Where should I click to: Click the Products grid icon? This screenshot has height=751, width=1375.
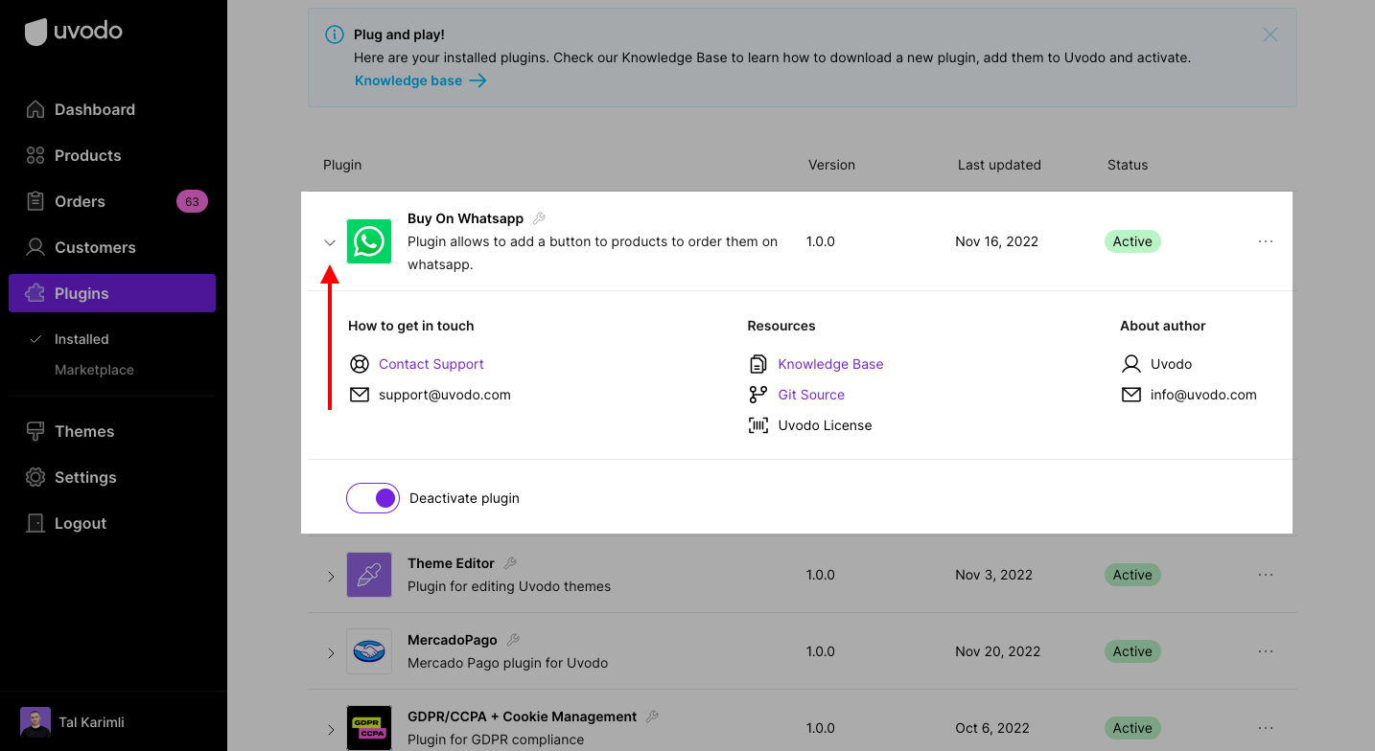pos(35,155)
